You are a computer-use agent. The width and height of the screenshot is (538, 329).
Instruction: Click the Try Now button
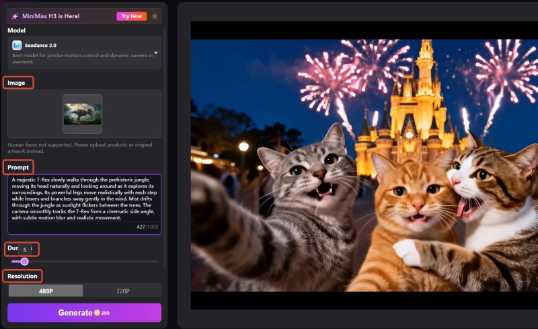coord(131,16)
